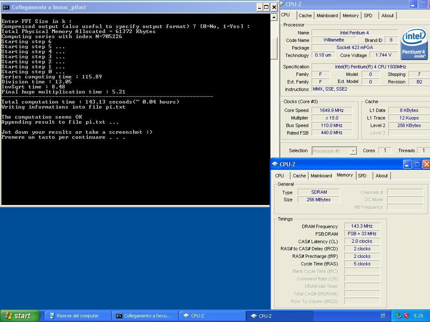
Task: Expand the Processor #1 selection dropdown
Action: [x=353, y=151]
